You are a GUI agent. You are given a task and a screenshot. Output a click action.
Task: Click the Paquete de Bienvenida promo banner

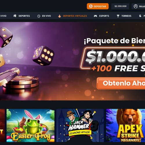pos(72,61)
